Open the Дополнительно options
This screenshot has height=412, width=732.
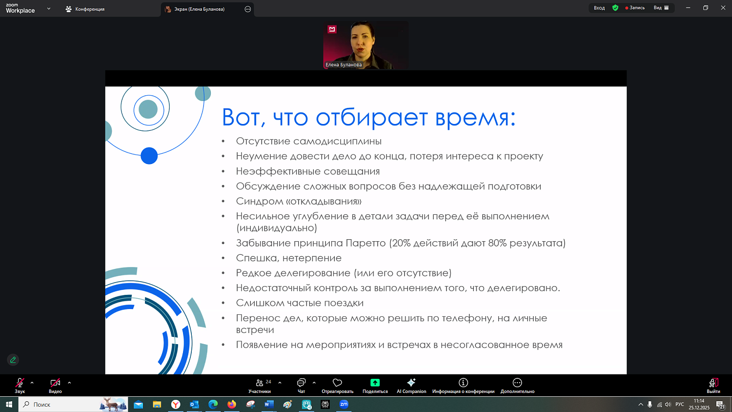(516, 386)
